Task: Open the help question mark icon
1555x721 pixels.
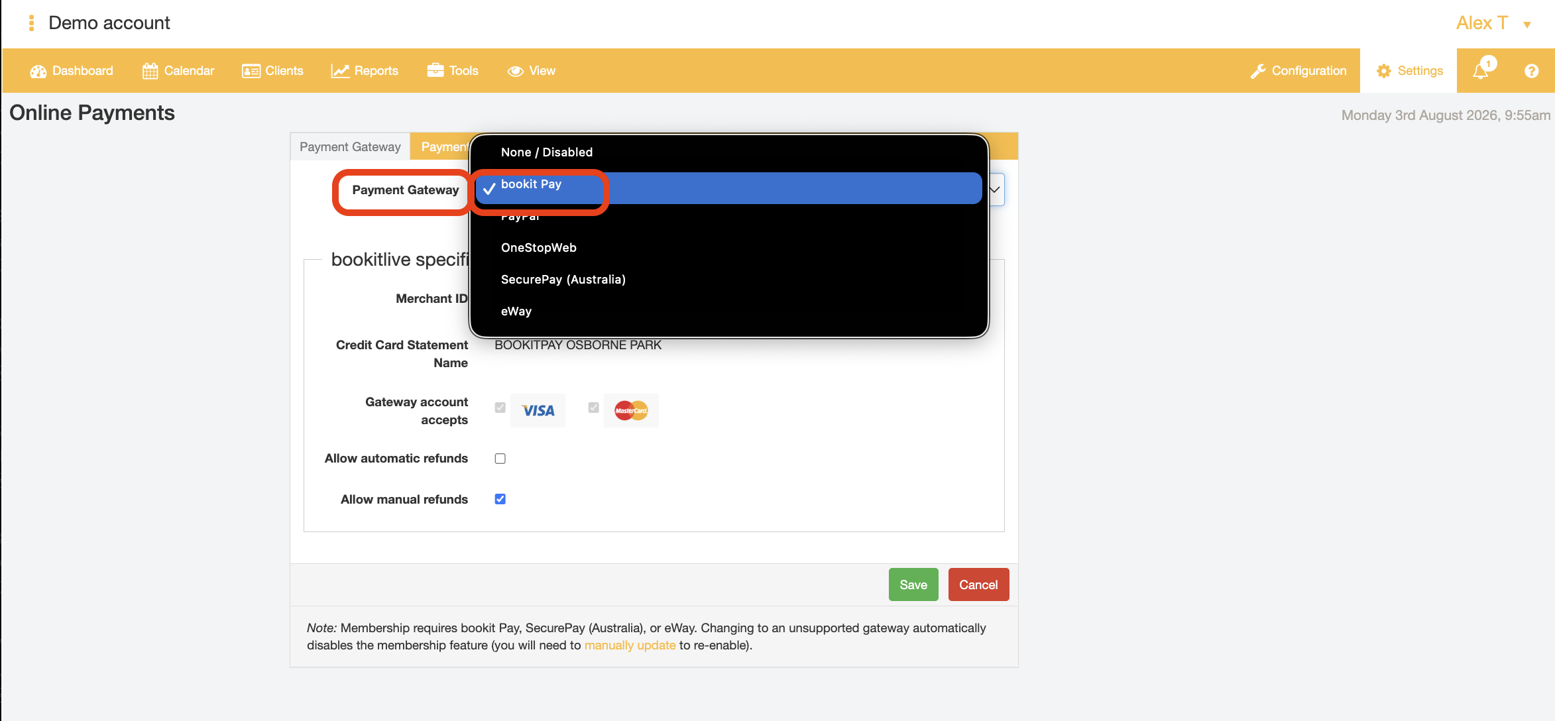Action: click(x=1531, y=71)
